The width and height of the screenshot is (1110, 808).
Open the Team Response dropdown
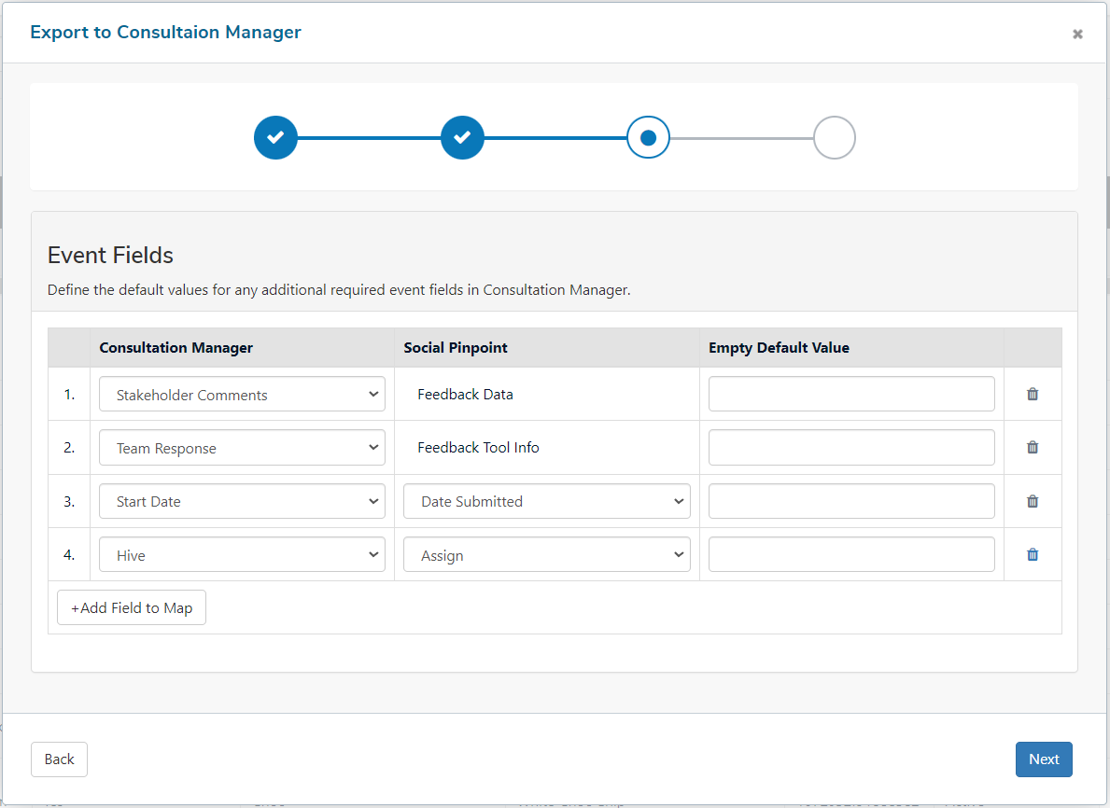pyautogui.click(x=242, y=447)
